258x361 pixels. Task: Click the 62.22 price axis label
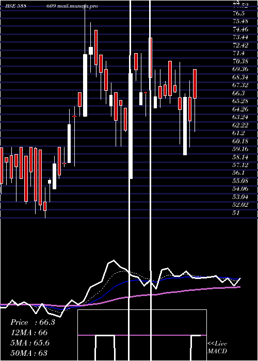tap(240, 125)
